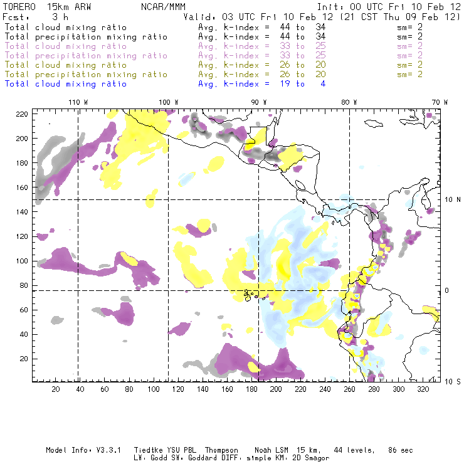This screenshot has height=464, width=464.
Task: Click 'Init: 00 UTC Fri 10 Feb 12' text
Action: click(389, 7)
